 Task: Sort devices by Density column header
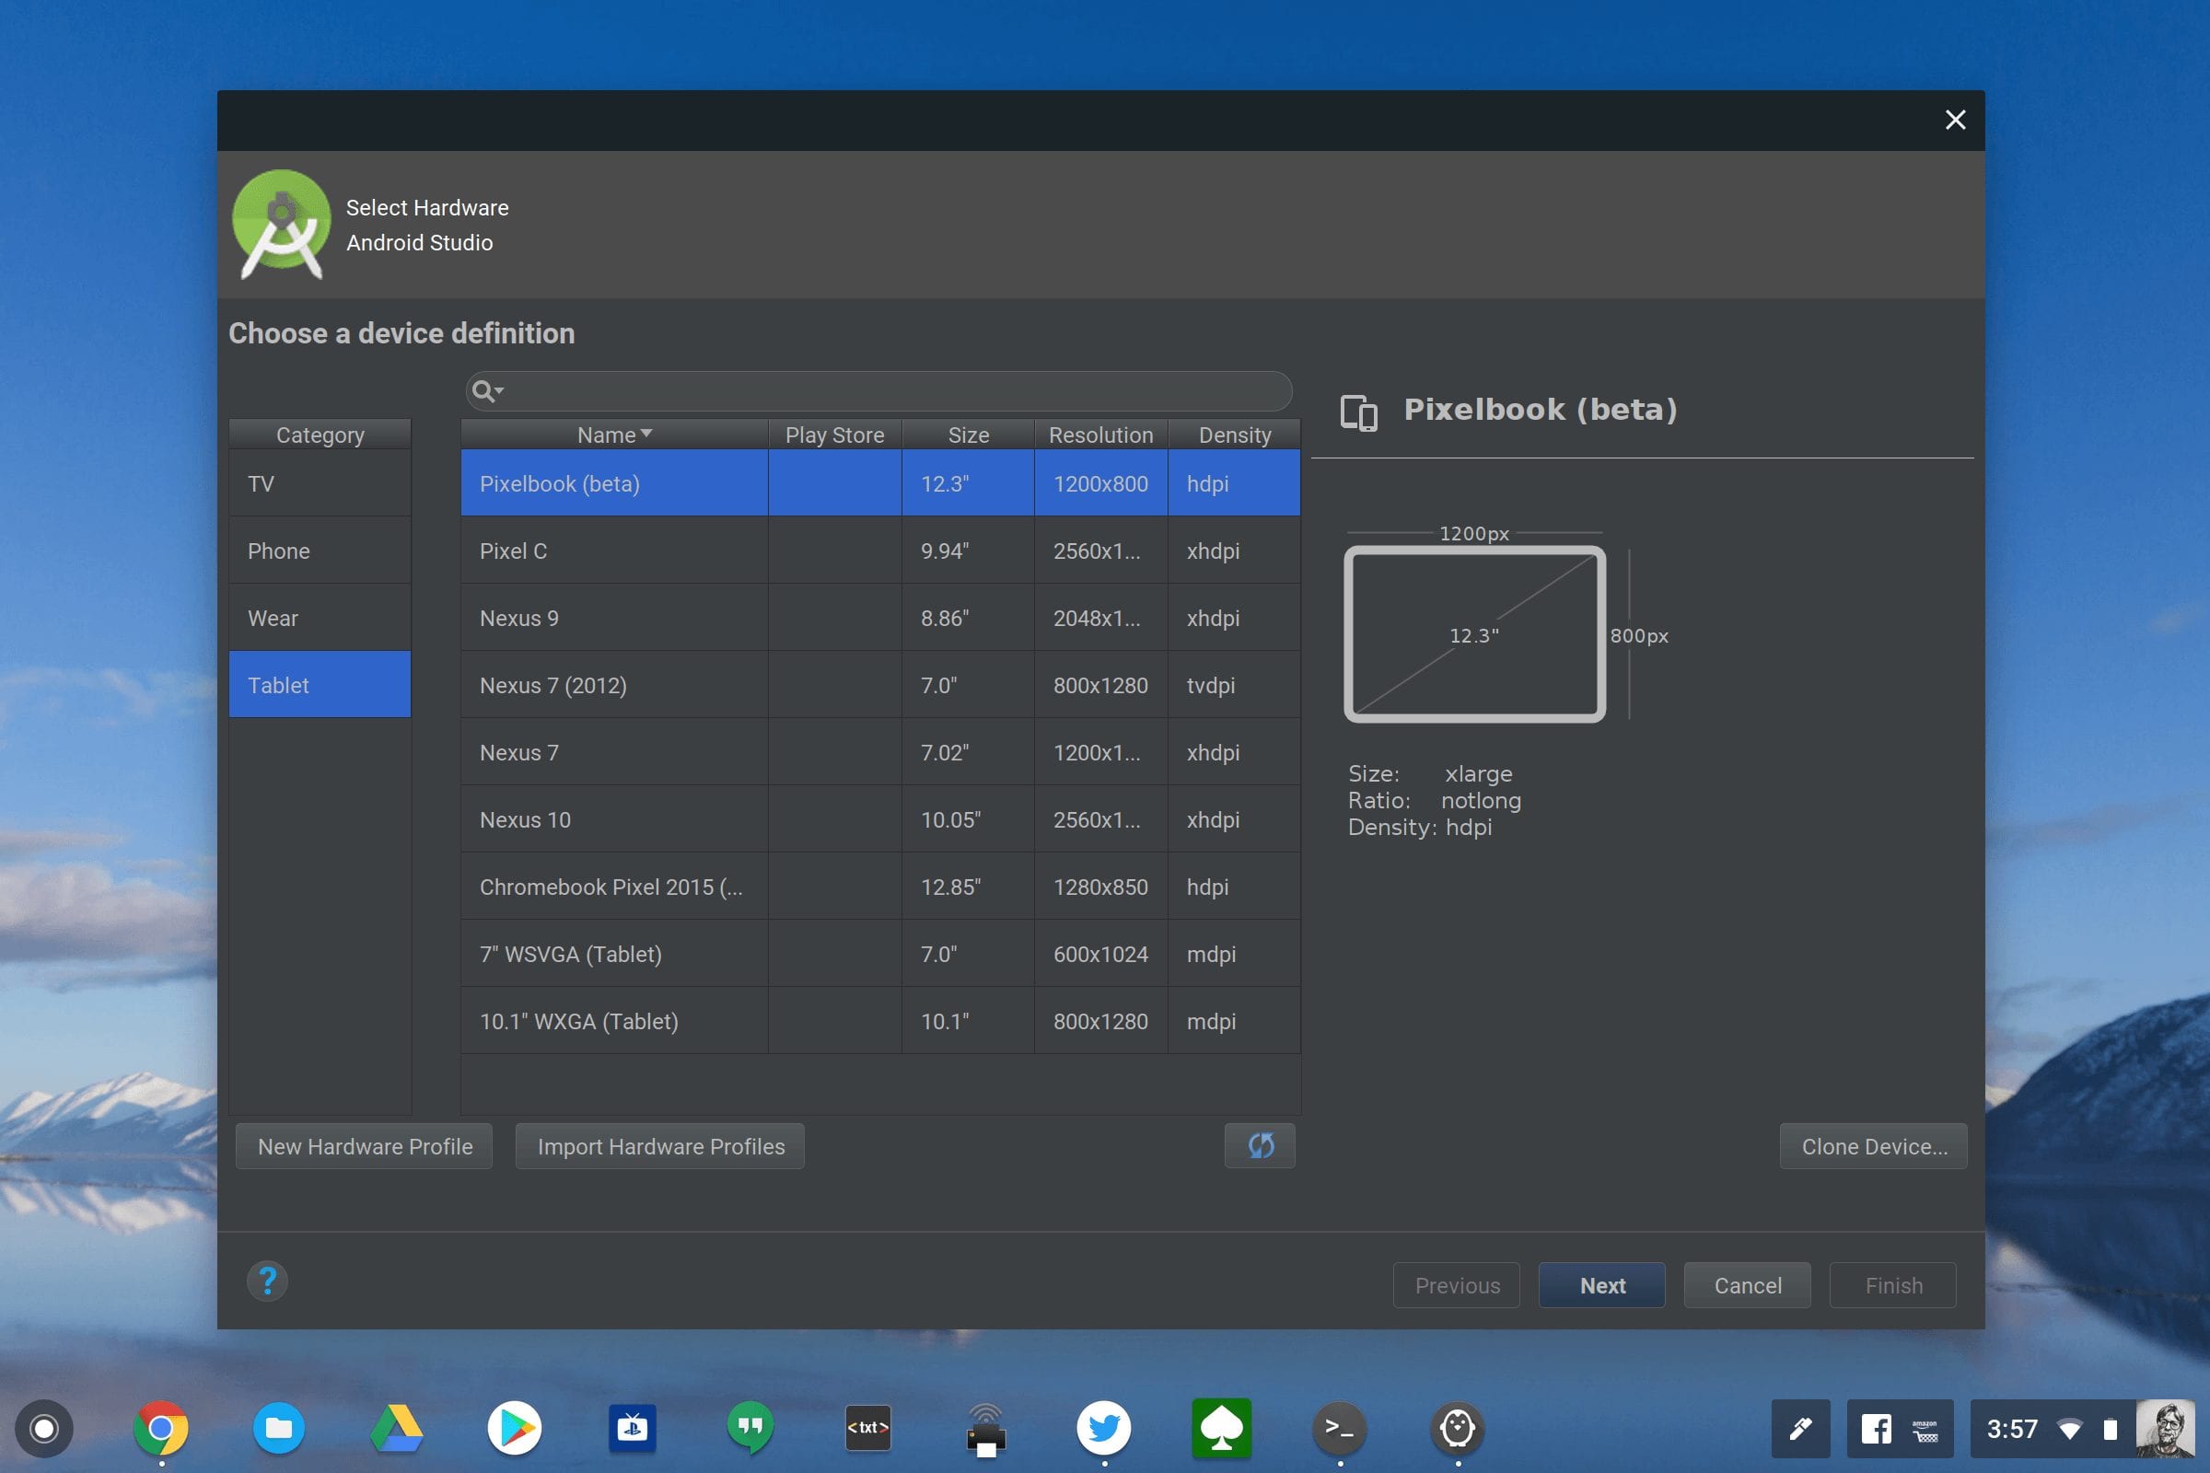point(1235,435)
